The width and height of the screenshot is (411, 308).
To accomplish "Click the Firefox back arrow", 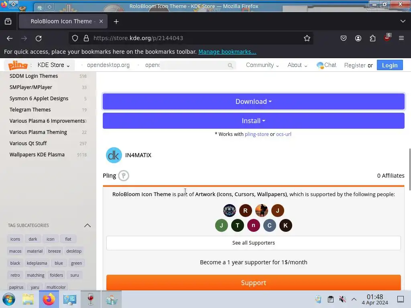I will pyautogui.click(x=10, y=38).
